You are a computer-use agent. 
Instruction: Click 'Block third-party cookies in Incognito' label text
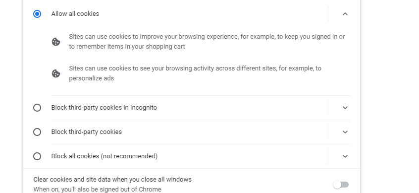pyautogui.click(x=104, y=108)
